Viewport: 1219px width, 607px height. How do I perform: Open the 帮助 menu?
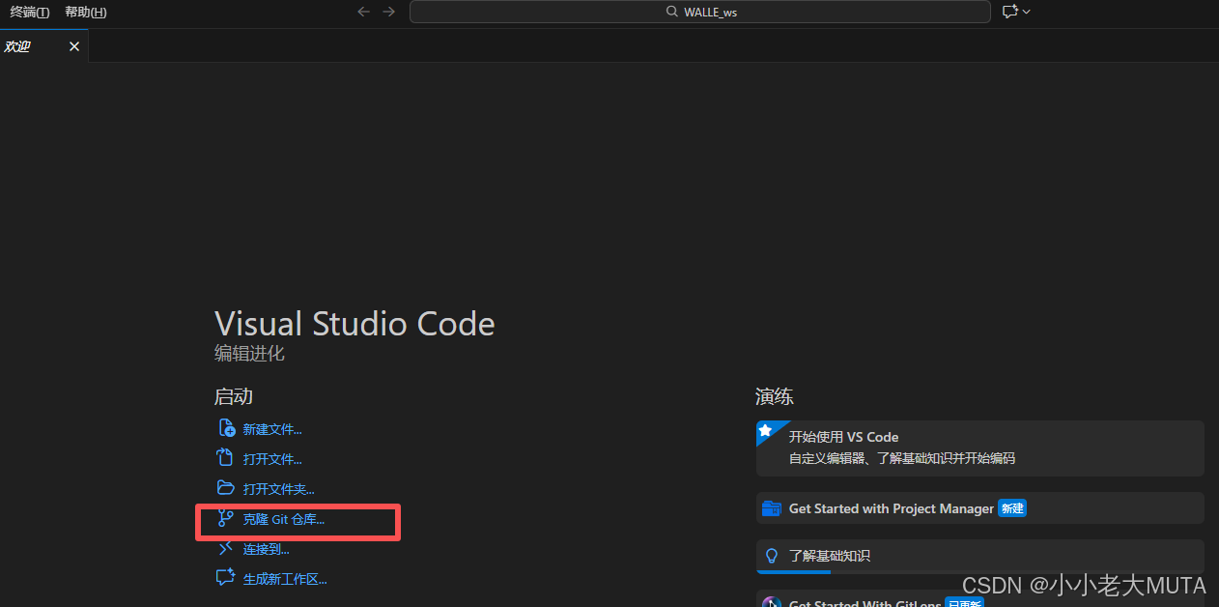85,12
